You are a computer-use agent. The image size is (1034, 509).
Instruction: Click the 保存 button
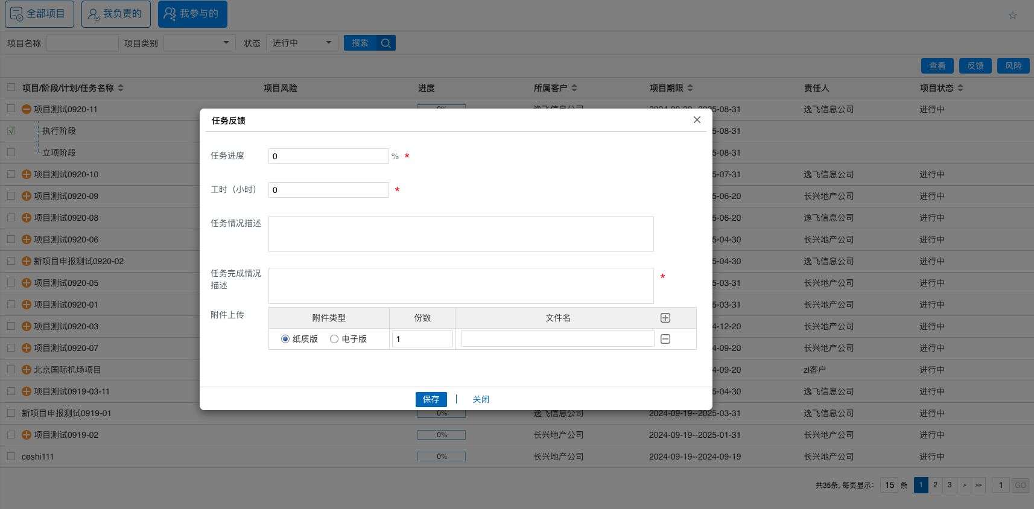point(431,399)
